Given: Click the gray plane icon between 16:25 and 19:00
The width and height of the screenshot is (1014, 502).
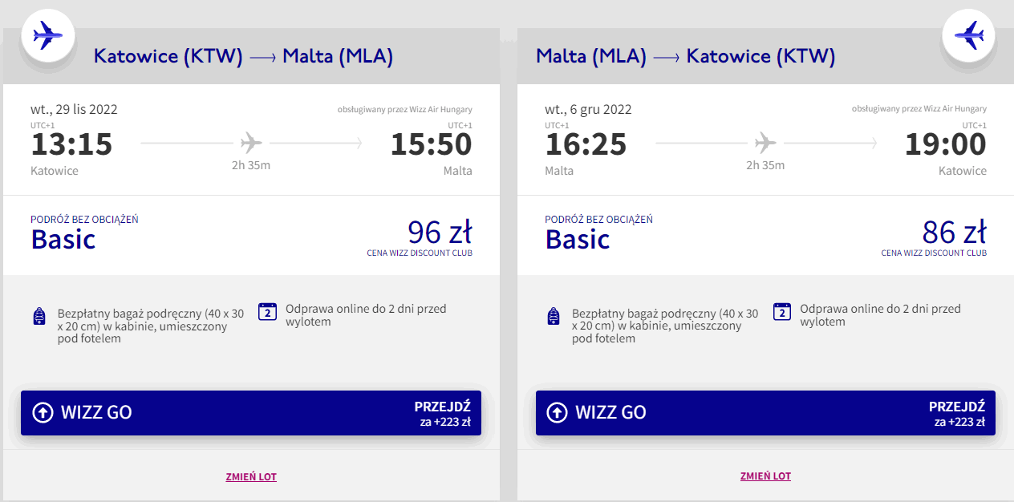Looking at the screenshot, I should coord(766,144).
